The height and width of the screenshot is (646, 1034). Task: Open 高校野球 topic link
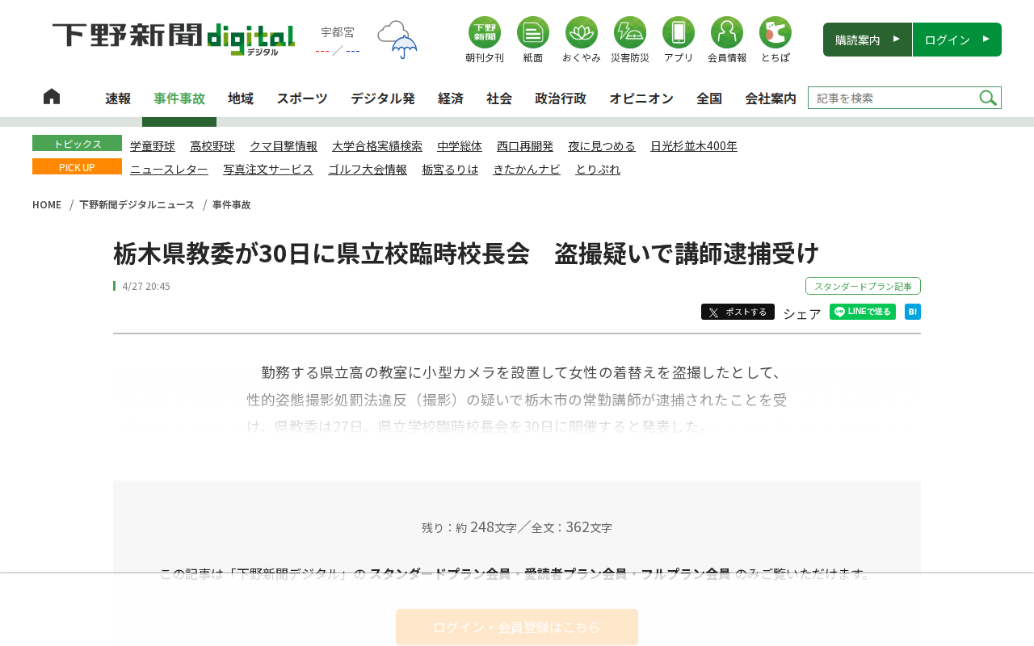pyautogui.click(x=212, y=146)
